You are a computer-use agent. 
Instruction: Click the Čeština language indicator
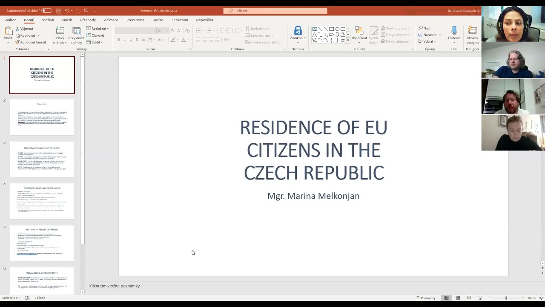[x=40, y=298]
